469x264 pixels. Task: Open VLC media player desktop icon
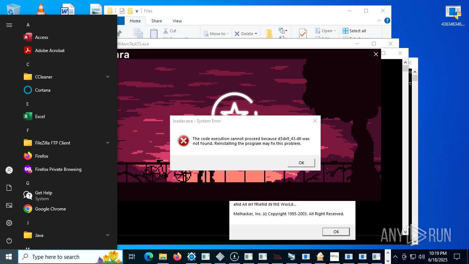point(41,9)
